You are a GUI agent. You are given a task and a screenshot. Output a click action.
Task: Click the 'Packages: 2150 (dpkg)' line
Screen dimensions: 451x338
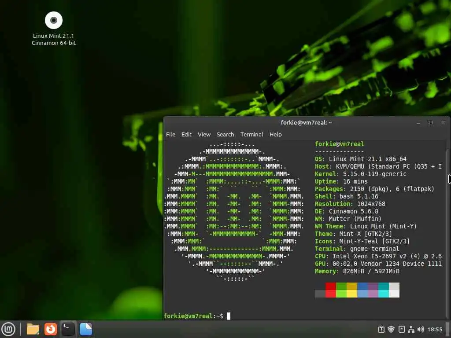pyautogui.click(x=374, y=189)
